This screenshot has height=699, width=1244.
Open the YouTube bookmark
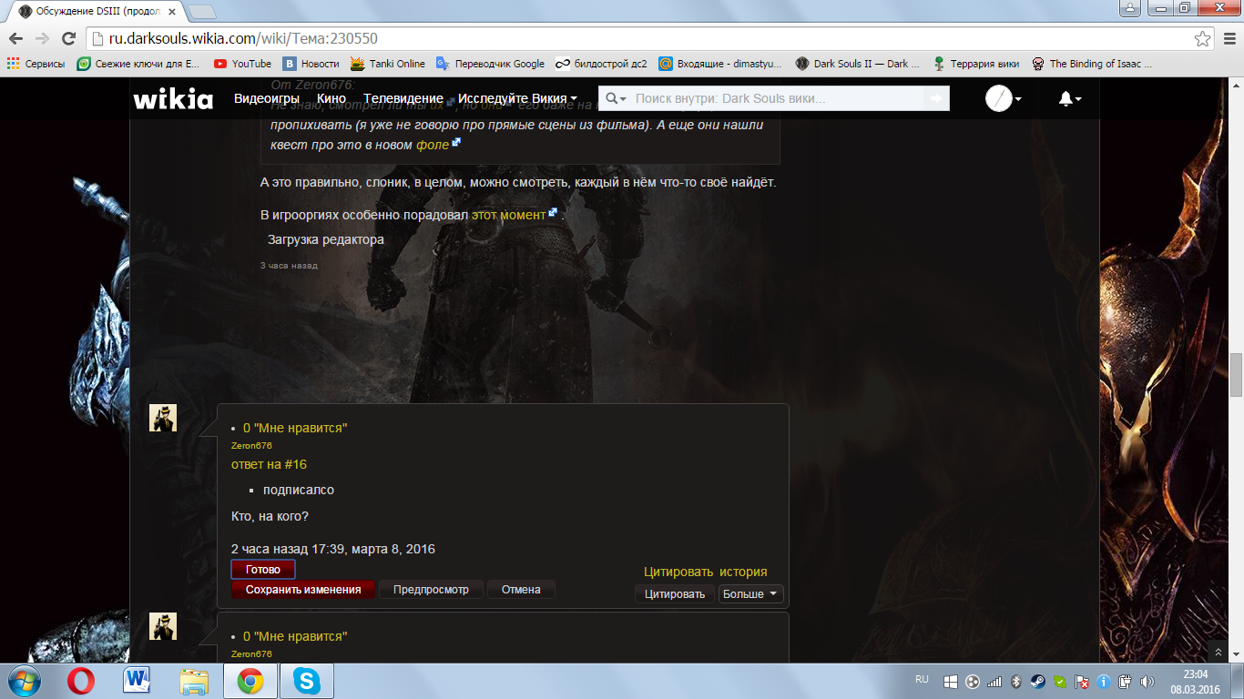(242, 64)
